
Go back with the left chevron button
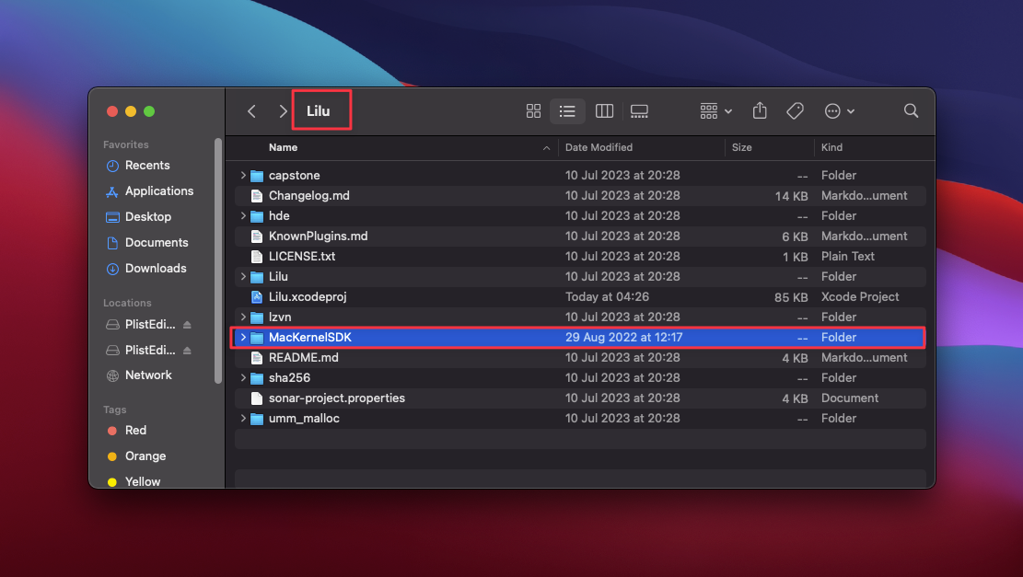pyautogui.click(x=251, y=111)
